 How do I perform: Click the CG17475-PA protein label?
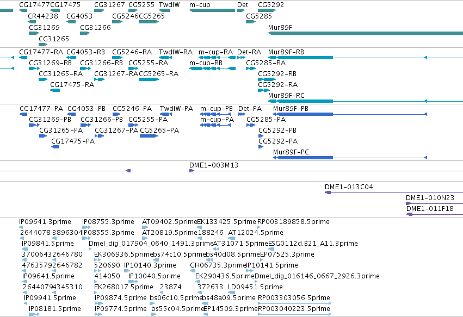click(73, 141)
